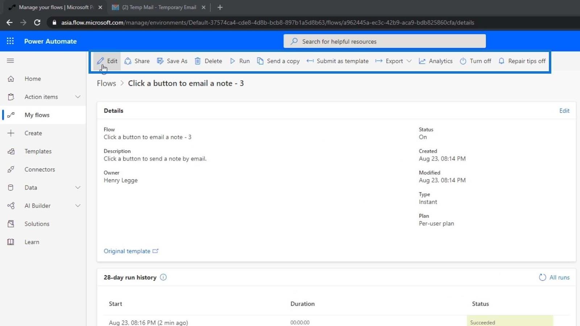Open the app launcher waffle icon

tap(10, 41)
